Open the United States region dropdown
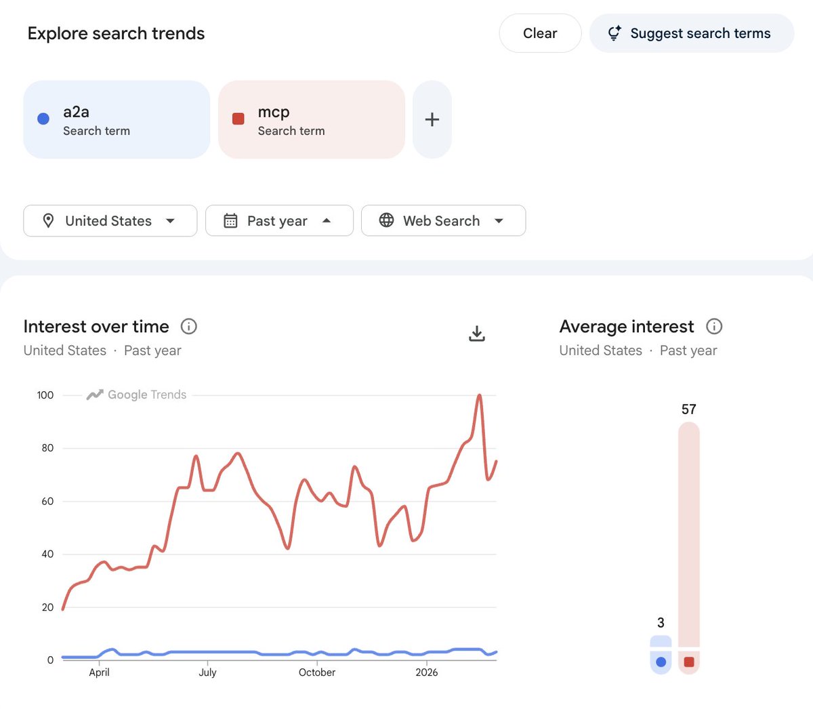The width and height of the screenshot is (813, 709). pos(110,221)
